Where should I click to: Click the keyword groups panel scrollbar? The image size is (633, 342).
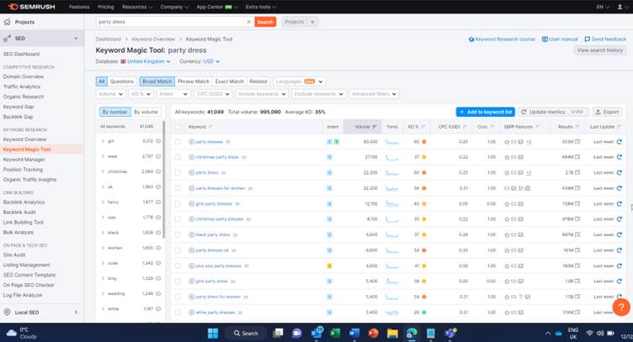163,179
